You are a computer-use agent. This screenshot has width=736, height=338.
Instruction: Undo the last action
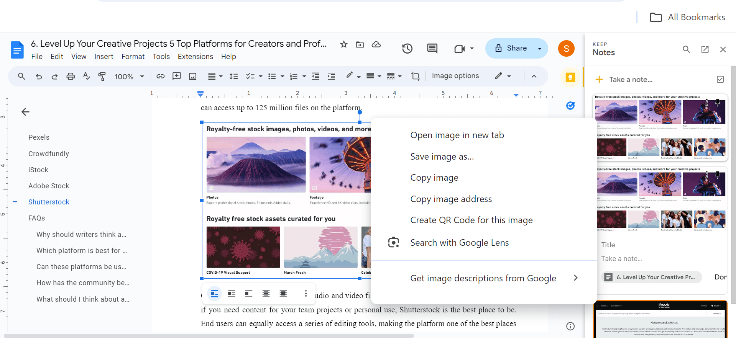point(39,76)
